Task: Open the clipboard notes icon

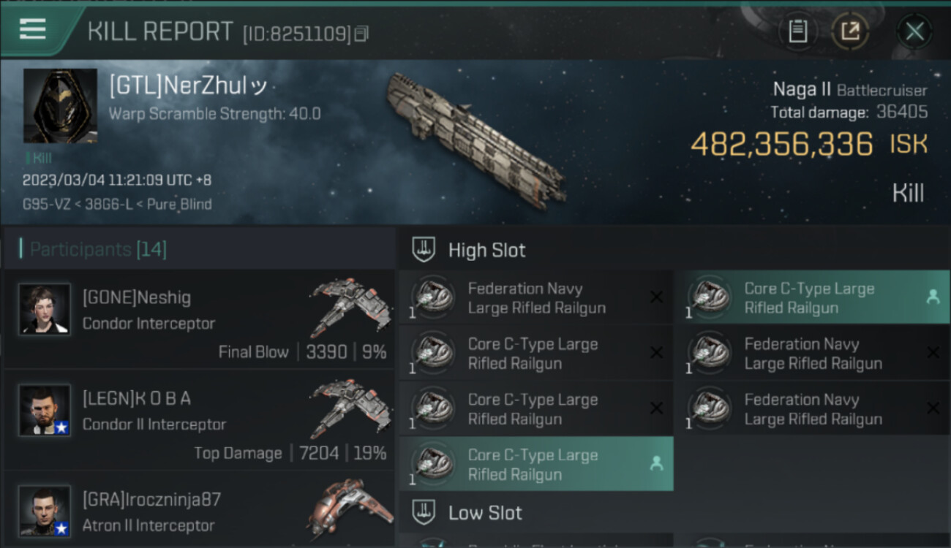Action: 797,31
